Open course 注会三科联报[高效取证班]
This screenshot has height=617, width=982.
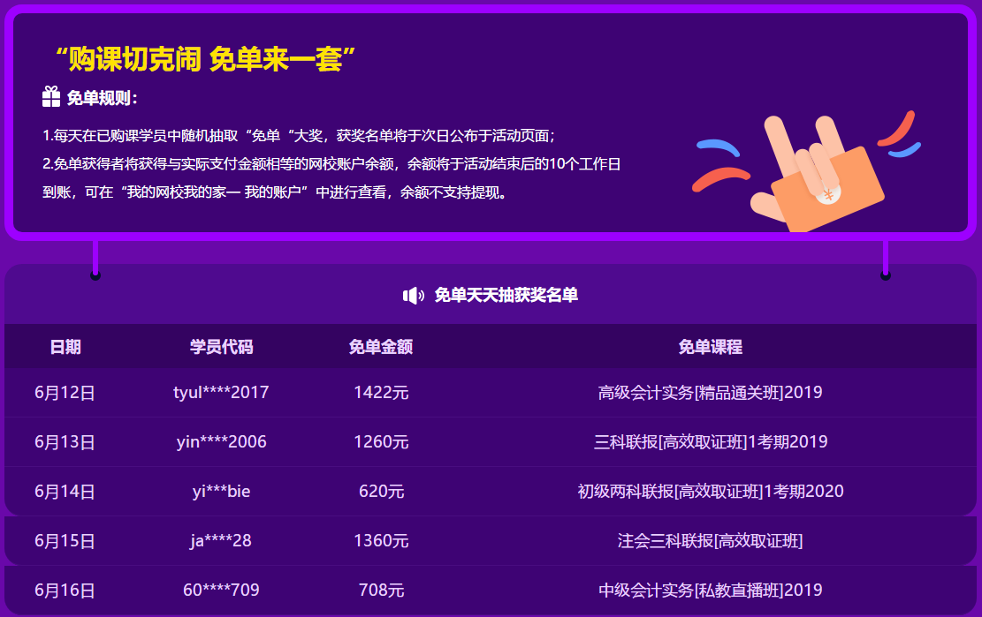[x=712, y=541]
